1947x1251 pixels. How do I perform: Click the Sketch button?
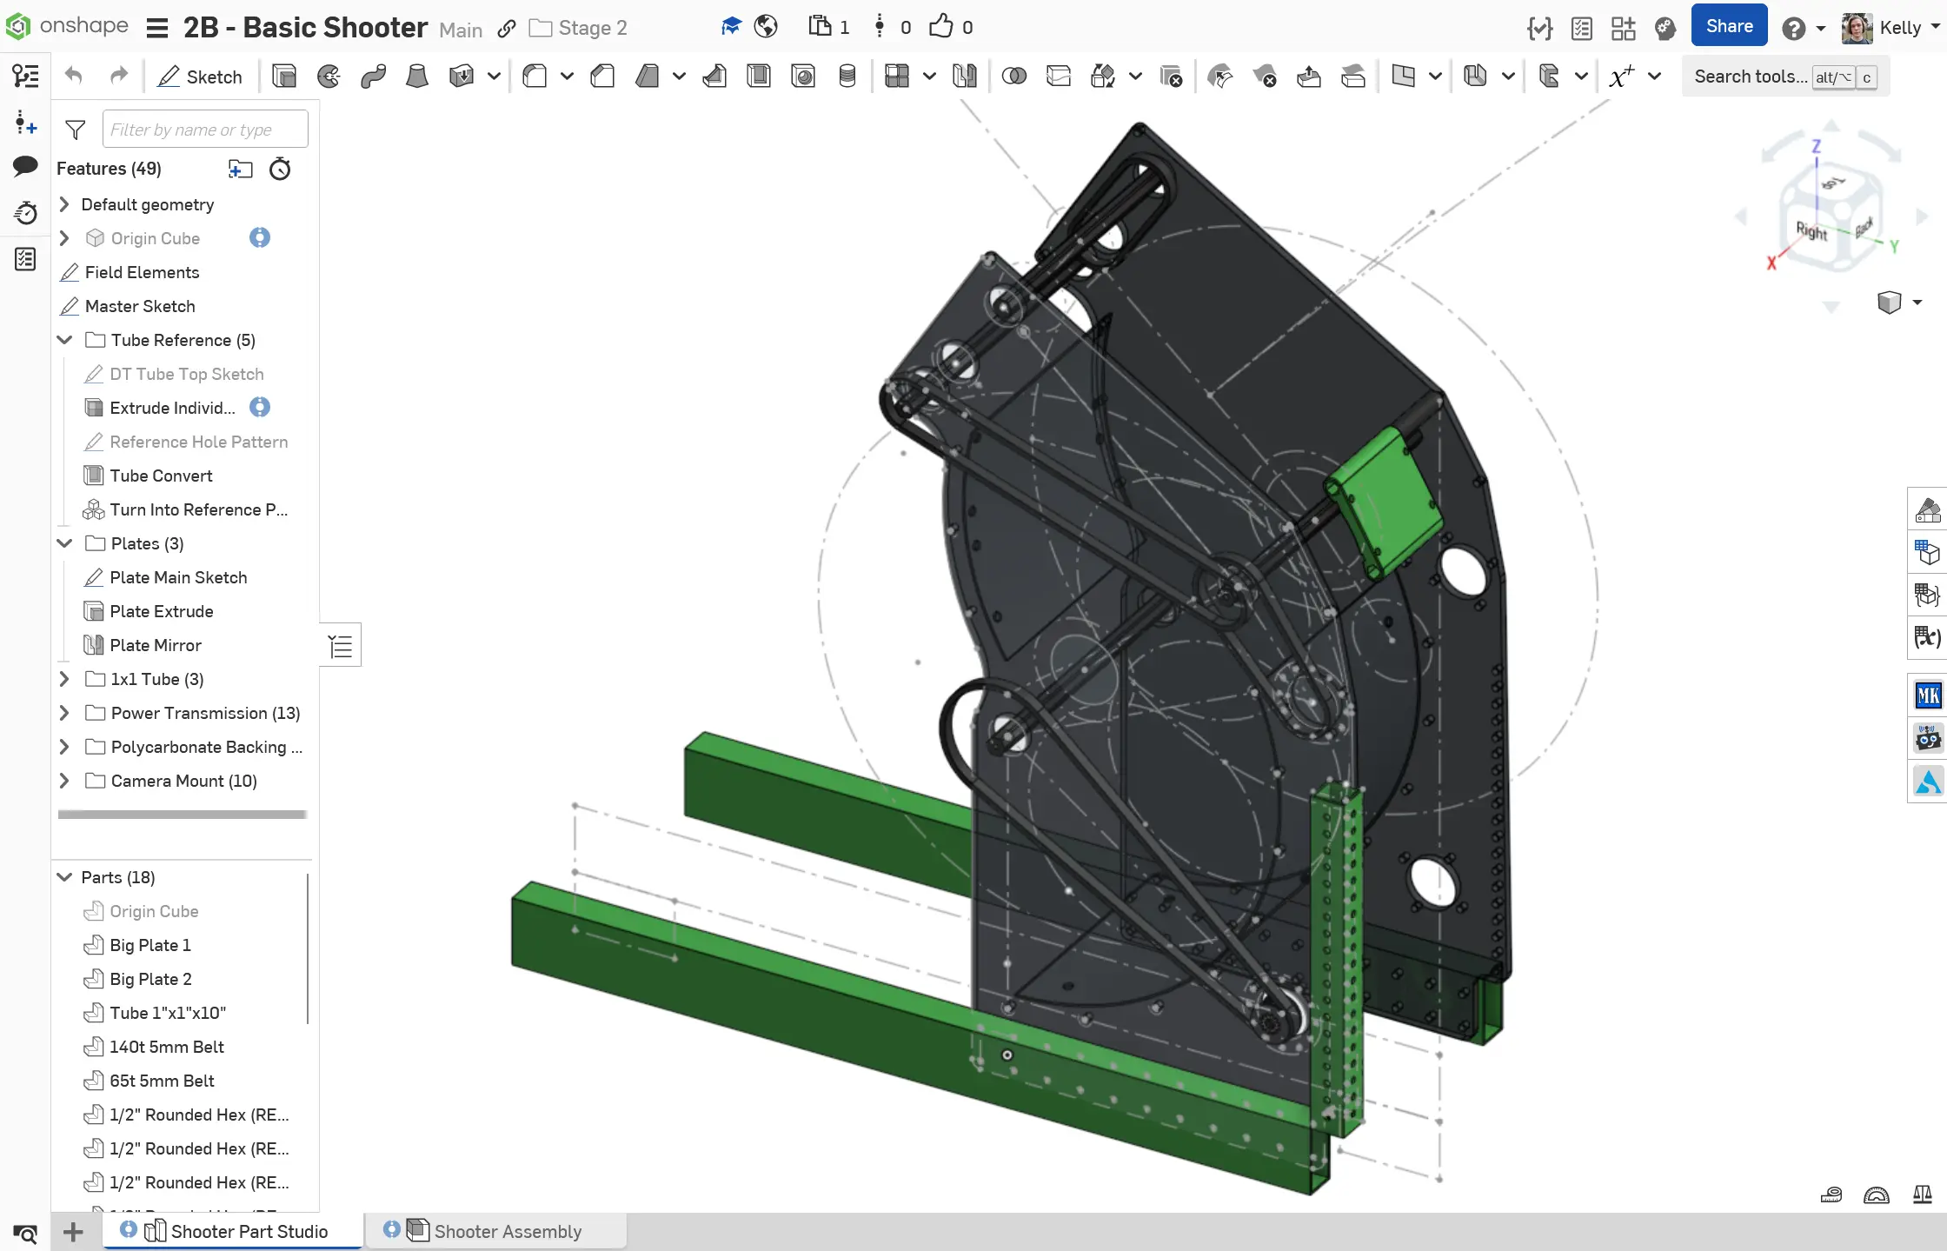200,77
